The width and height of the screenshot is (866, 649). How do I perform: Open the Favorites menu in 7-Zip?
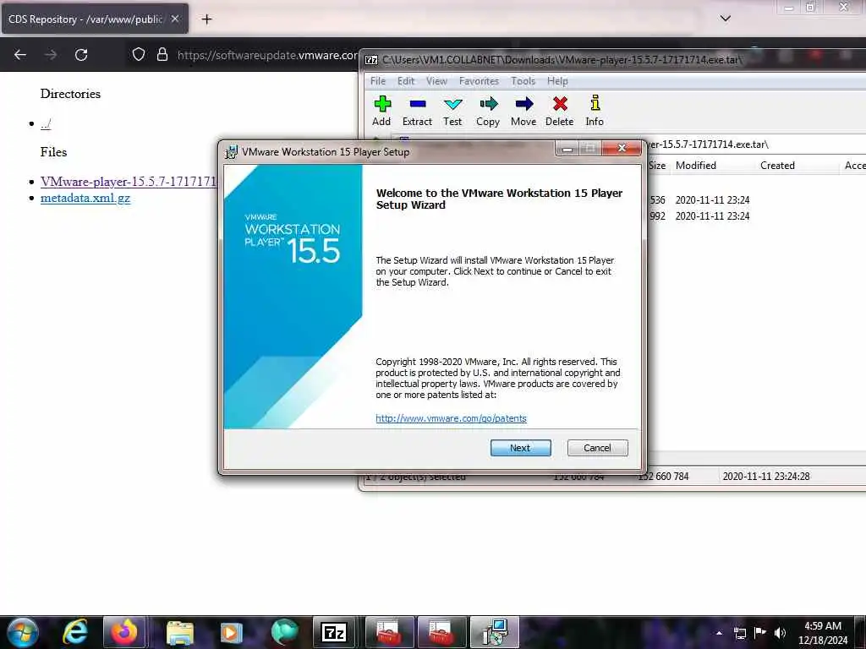[479, 81]
